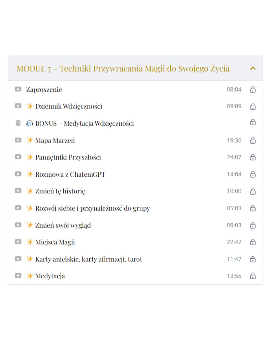The height and width of the screenshot is (345, 276).
Task: Select the Rozmowa z ChatemGPT lesson
Action: click(70, 174)
